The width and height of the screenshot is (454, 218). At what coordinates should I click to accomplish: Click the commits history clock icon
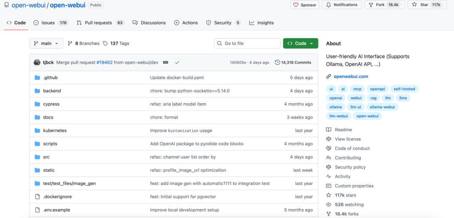click(x=277, y=63)
